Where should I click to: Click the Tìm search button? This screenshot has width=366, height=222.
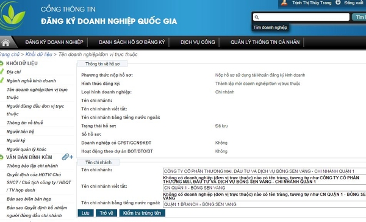(x=359, y=17)
